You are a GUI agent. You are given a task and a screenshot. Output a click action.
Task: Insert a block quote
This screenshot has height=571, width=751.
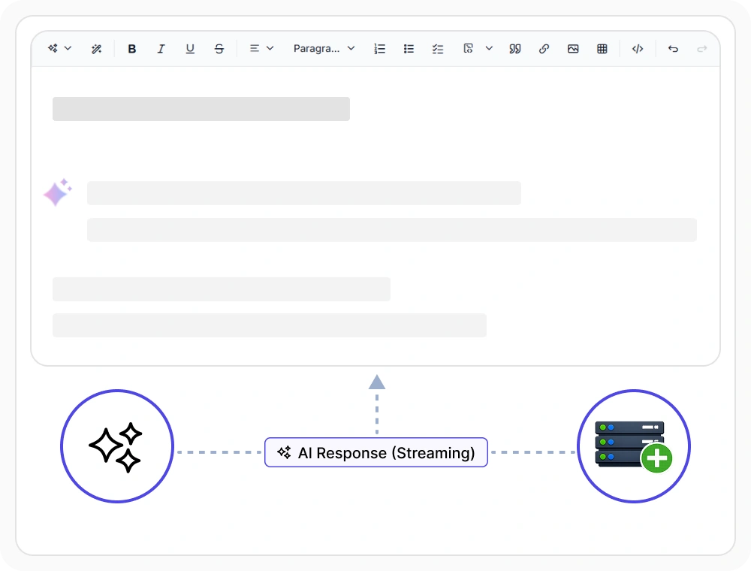(515, 49)
